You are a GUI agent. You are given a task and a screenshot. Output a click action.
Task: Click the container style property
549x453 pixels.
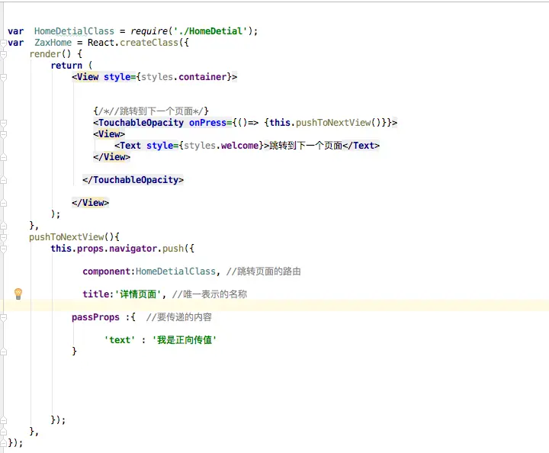202,77
